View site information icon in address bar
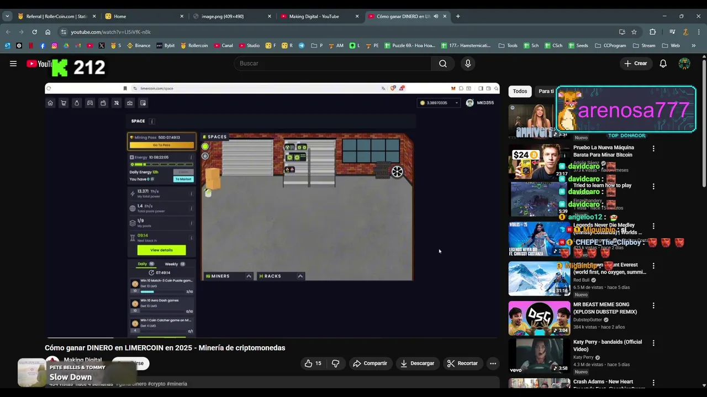The width and height of the screenshot is (707, 397). [x=64, y=32]
